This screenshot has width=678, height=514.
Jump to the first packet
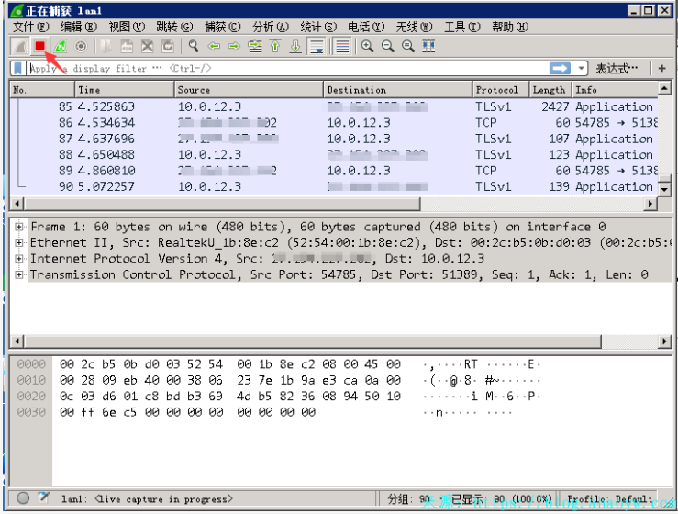[x=274, y=46]
